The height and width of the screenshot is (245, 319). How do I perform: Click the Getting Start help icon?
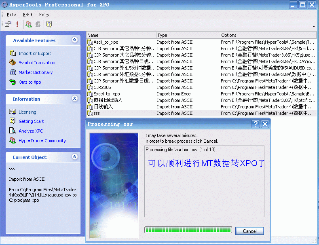pyautogui.click(x=13, y=121)
